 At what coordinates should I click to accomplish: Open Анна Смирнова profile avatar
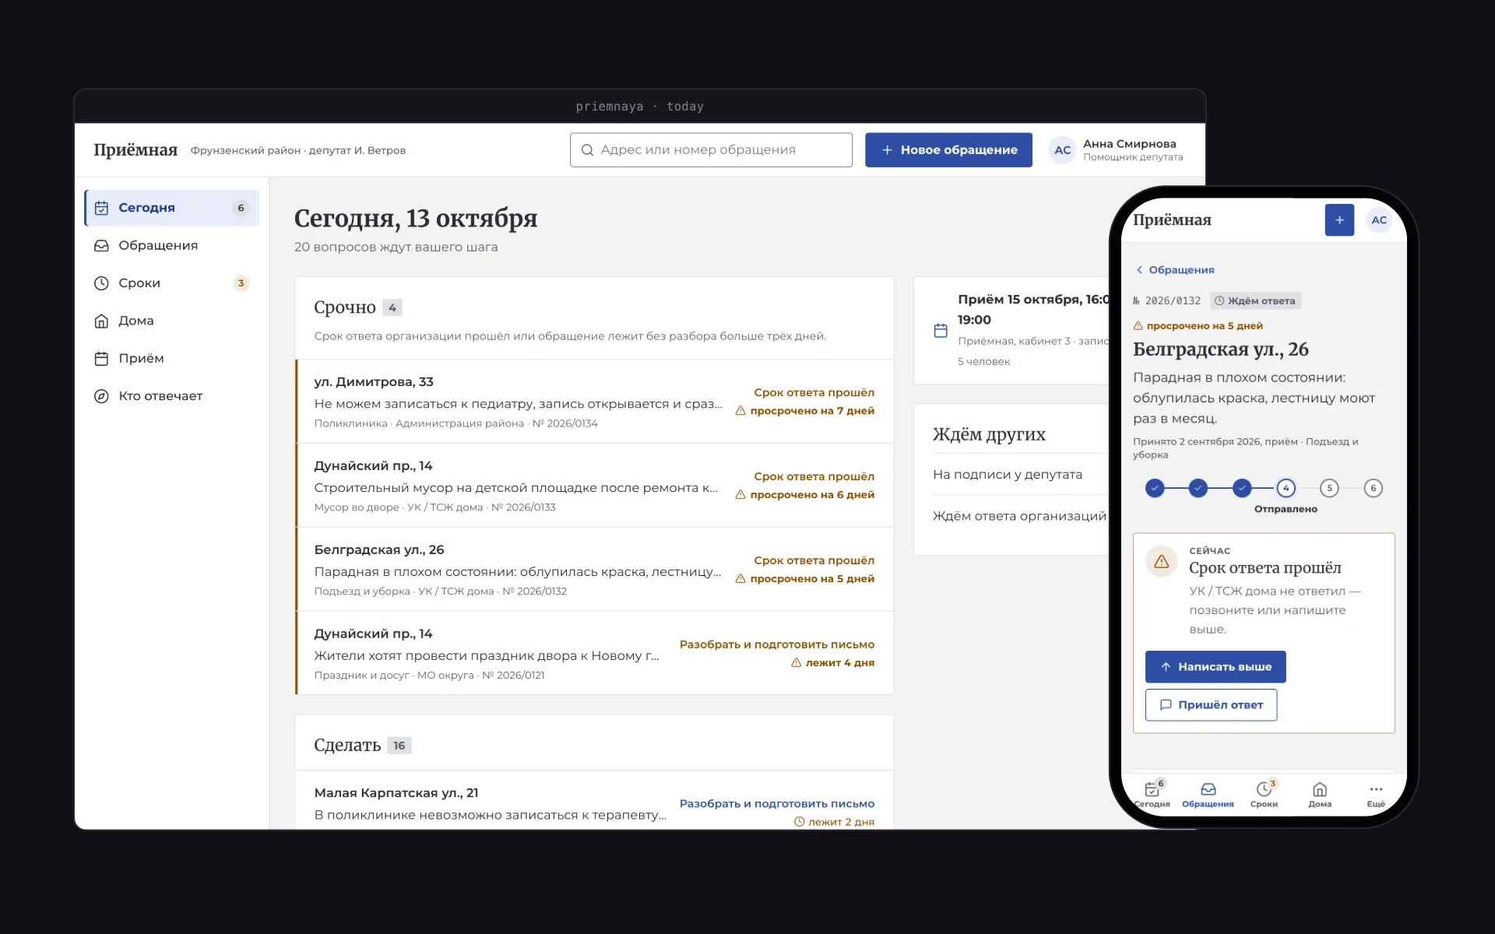coord(1062,149)
